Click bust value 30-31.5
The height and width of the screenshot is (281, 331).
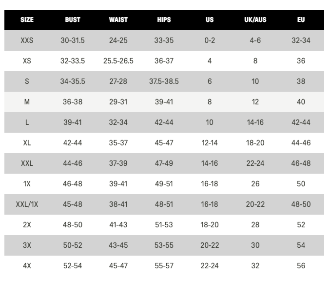pyautogui.click(x=73, y=40)
